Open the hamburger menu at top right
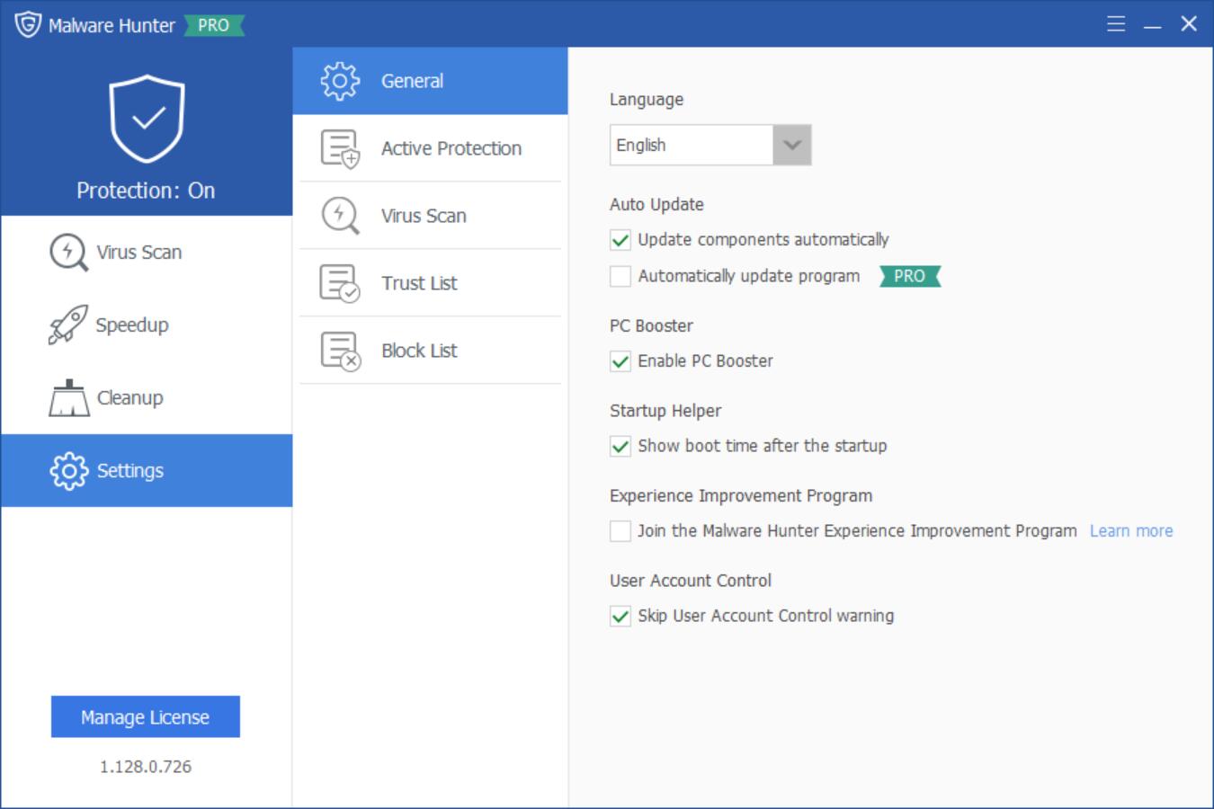1214x809 pixels. coord(1114,24)
